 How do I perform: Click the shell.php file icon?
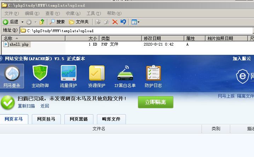coord(6,44)
